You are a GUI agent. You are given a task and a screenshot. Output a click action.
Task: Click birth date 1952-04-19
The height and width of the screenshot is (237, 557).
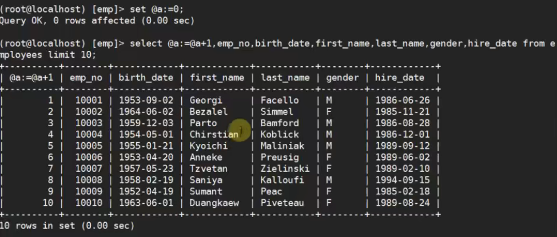coord(146,191)
